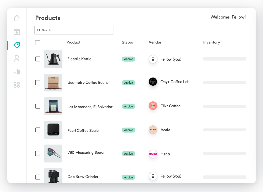Viewport: 263px width, 192px height.
Task: Open the Las Mercedes coffee bag thumbnail
Action: point(53,106)
